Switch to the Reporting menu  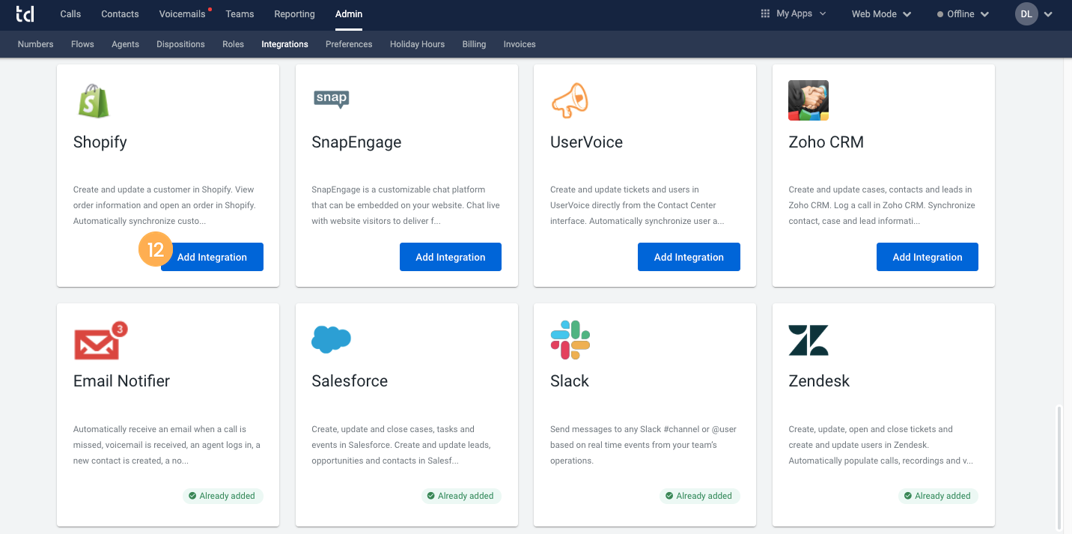pos(294,13)
